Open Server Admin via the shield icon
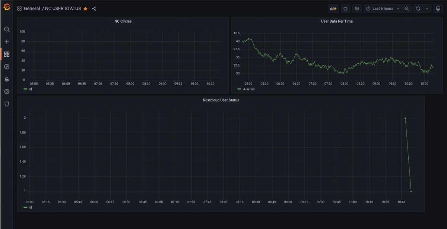This screenshot has width=447, height=229. coord(6,104)
